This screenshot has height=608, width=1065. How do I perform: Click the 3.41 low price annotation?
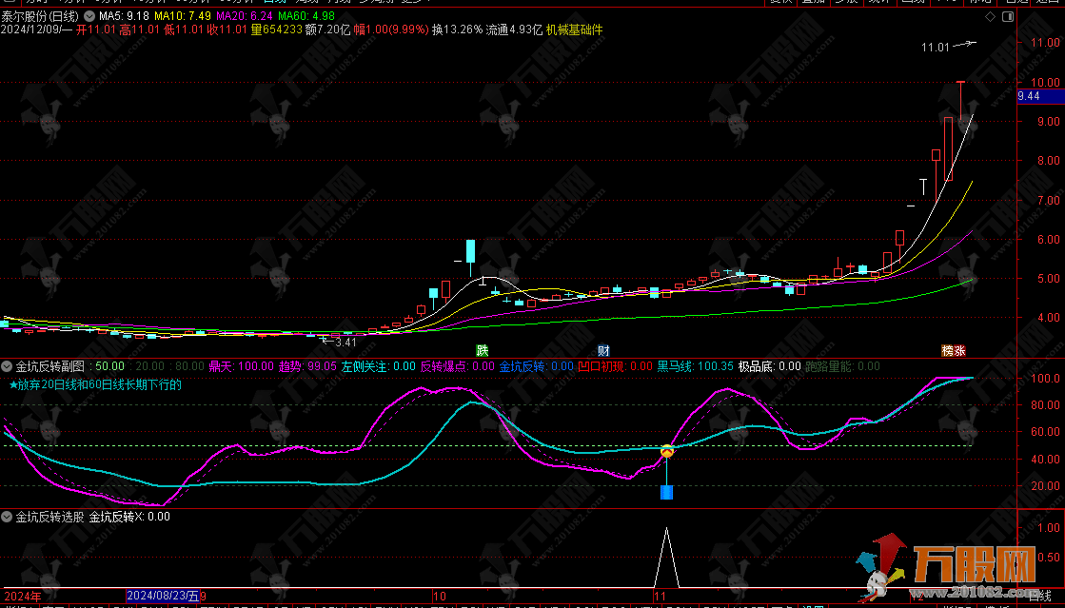tap(345, 343)
